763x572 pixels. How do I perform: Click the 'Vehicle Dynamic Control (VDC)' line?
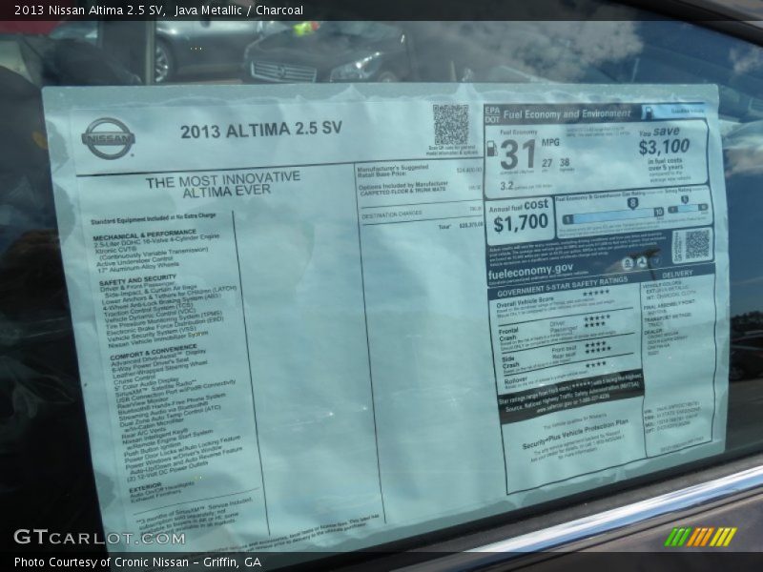point(151,316)
